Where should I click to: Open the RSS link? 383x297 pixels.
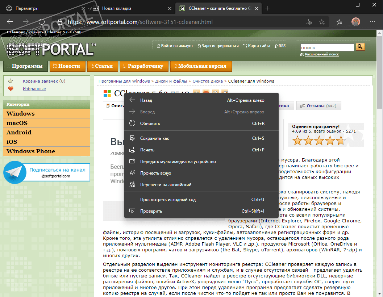coord(282,46)
